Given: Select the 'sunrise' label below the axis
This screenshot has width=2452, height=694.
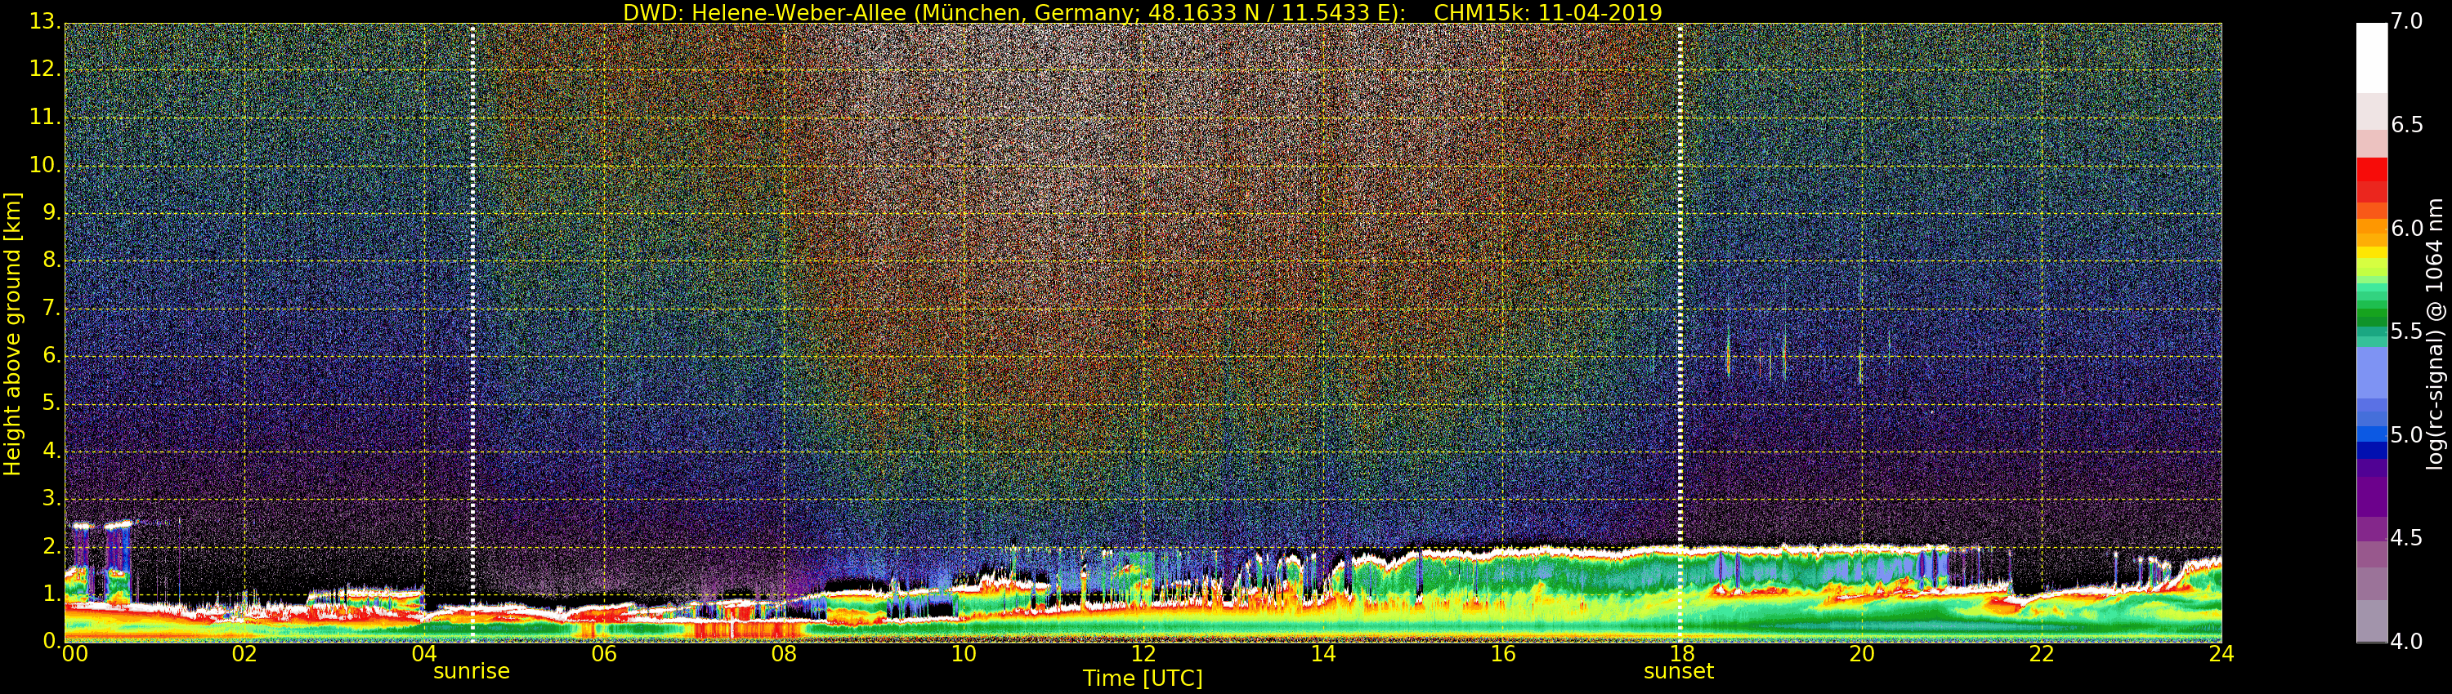Looking at the screenshot, I should (471, 671).
